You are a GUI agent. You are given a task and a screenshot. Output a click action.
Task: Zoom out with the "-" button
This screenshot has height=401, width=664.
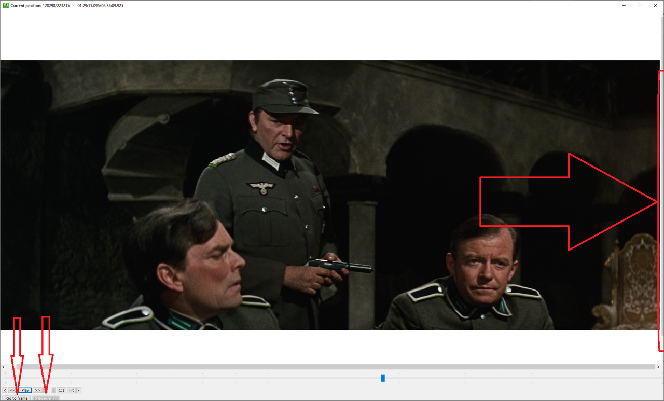(79, 390)
